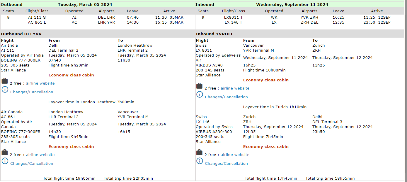View Changes/Cancellation for Swiss LX 8011

click(x=226, y=97)
